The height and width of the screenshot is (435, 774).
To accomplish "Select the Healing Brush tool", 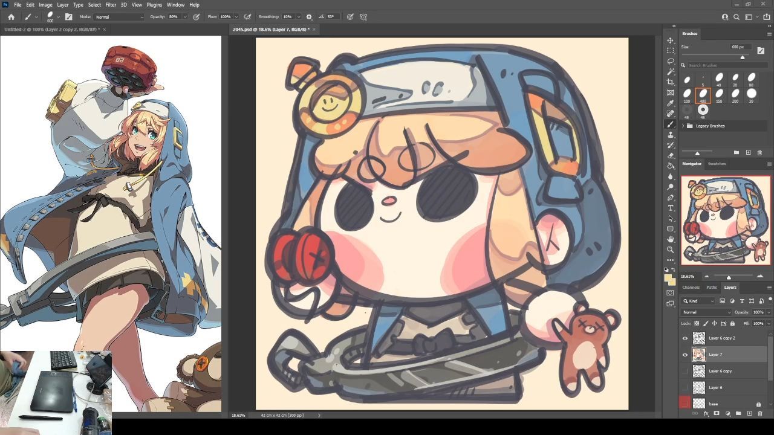I will pyautogui.click(x=670, y=114).
